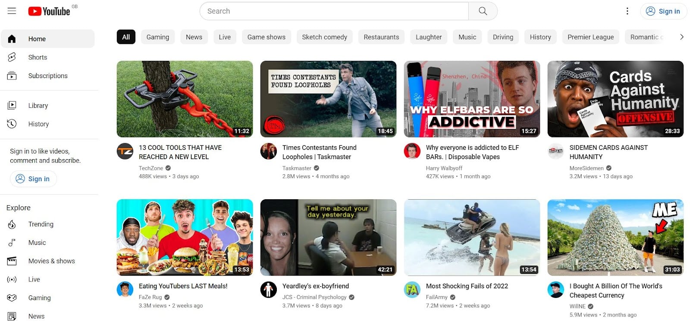
Task: Select the Sketch comedy filter chip
Action: pyautogui.click(x=325, y=37)
